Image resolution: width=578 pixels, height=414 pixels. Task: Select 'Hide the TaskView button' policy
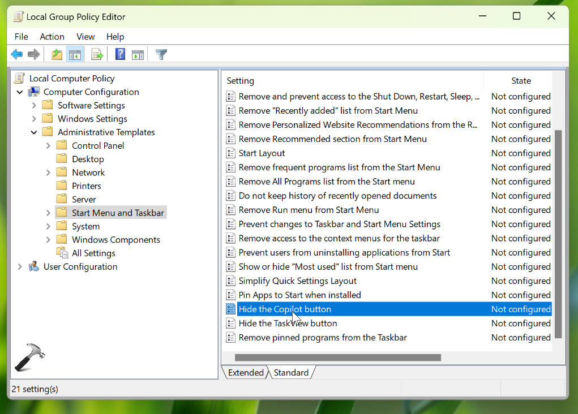288,324
